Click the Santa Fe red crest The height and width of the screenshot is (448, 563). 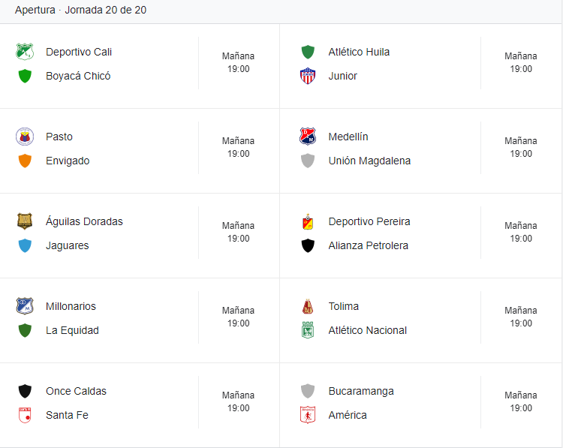coord(25,415)
